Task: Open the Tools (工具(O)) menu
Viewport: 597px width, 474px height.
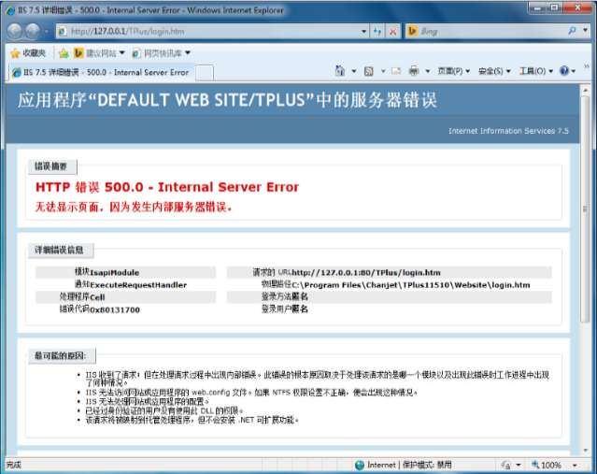Action: (x=536, y=71)
